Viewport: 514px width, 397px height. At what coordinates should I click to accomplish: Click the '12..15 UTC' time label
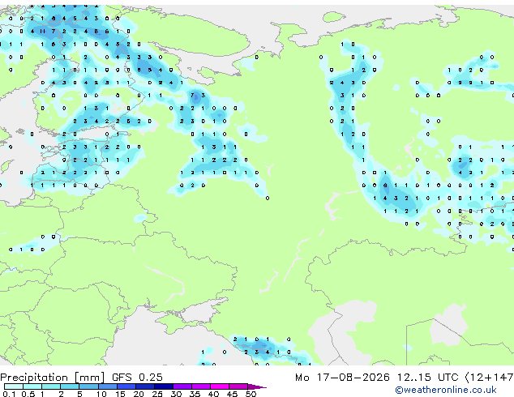point(428,378)
